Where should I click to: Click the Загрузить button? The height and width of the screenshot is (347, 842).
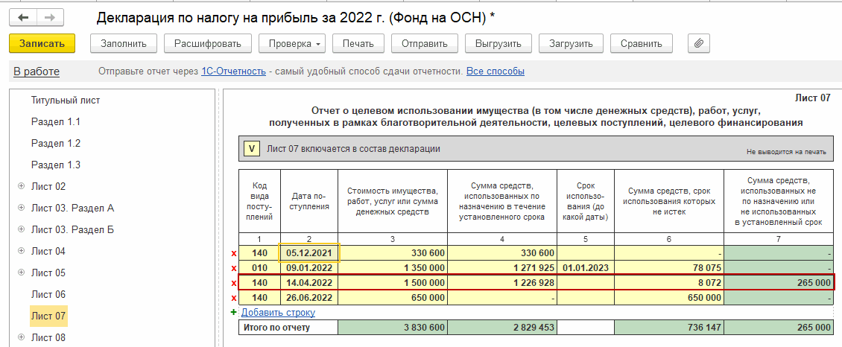570,43
